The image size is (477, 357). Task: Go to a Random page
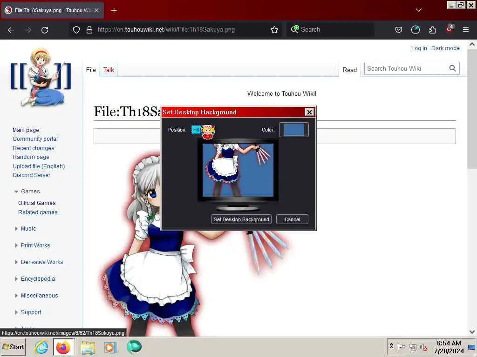[x=31, y=157]
